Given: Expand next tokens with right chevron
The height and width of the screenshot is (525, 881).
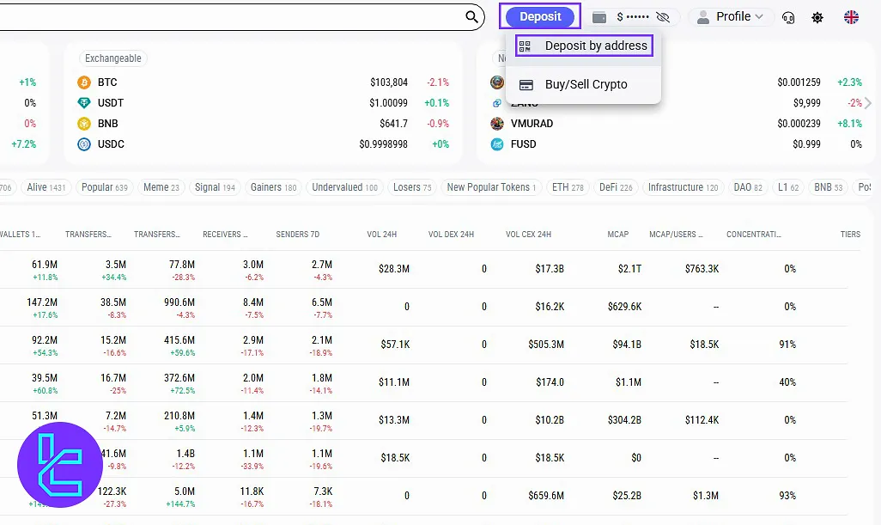Looking at the screenshot, I should pos(868,103).
